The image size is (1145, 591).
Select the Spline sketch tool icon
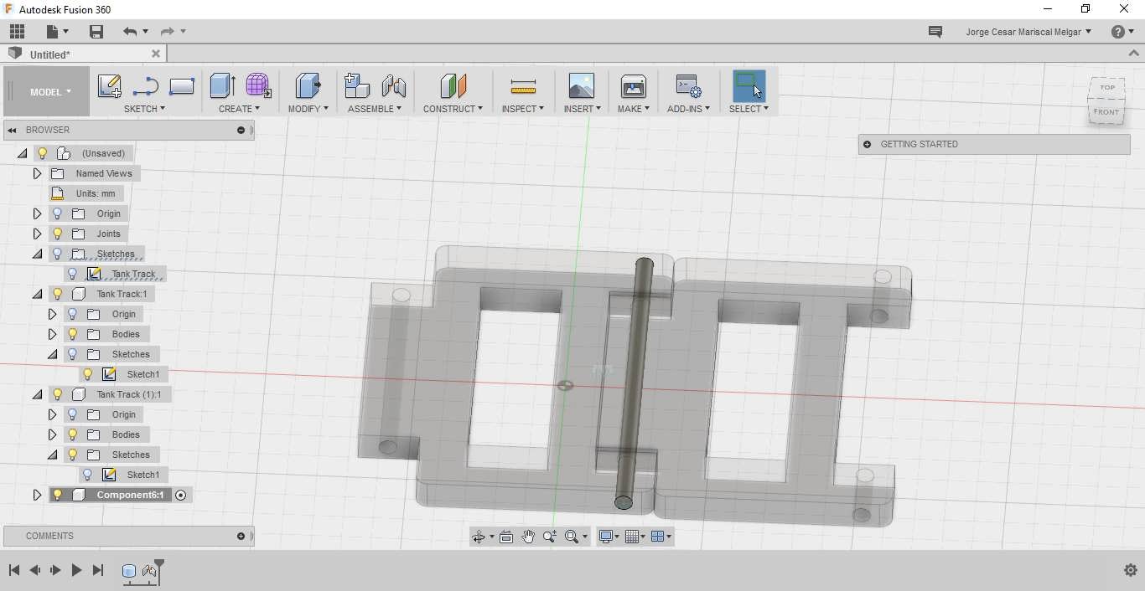pos(145,85)
